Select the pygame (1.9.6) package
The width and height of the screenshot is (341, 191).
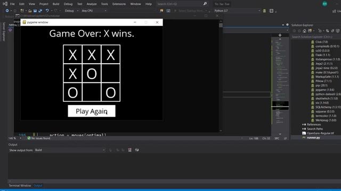324,90
